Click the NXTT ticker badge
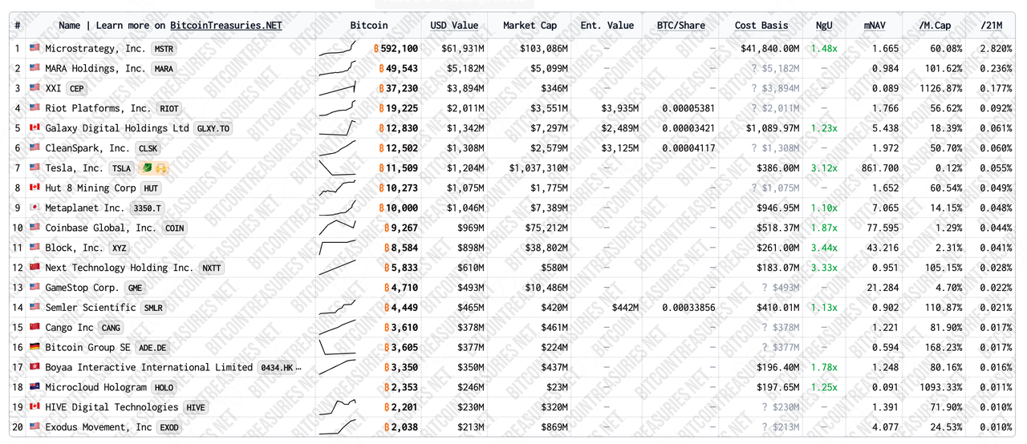The image size is (1027, 444). (x=211, y=268)
